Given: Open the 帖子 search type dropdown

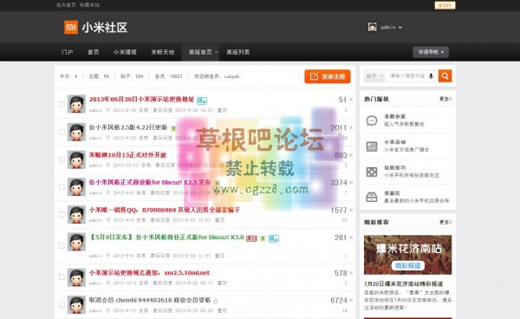Looking at the screenshot, I should (x=374, y=76).
